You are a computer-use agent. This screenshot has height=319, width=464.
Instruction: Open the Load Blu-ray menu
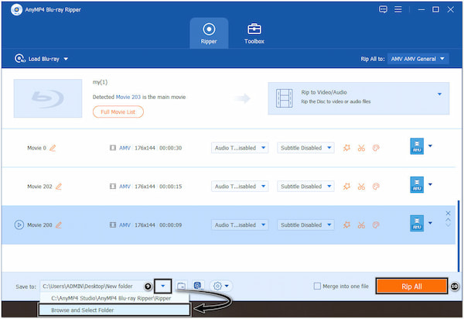tap(42, 59)
